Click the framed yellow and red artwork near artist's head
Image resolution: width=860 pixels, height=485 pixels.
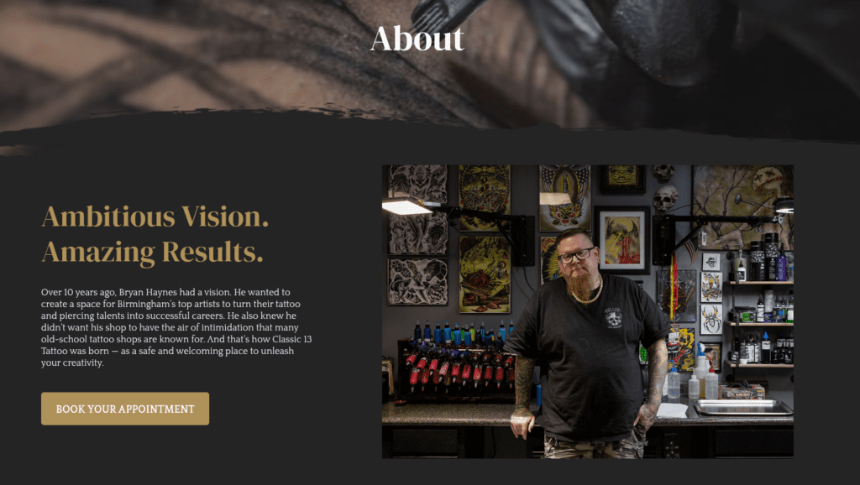[621, 240]
